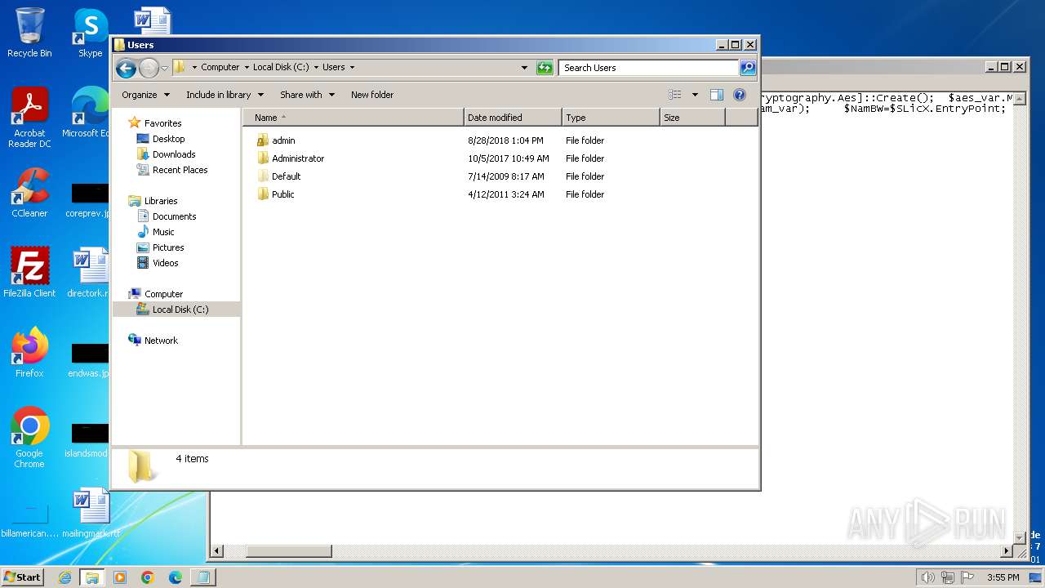Select Network in navigation pane
Image resolution: width=1045 pixels, height=588 pixels.
coord(161,341)
